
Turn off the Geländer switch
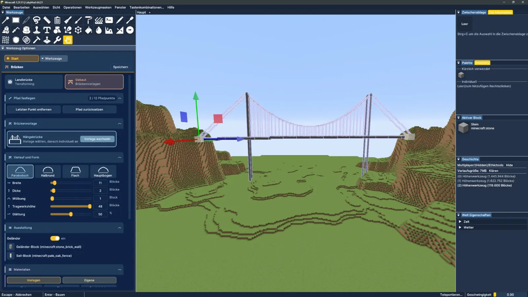coord(55,238)
